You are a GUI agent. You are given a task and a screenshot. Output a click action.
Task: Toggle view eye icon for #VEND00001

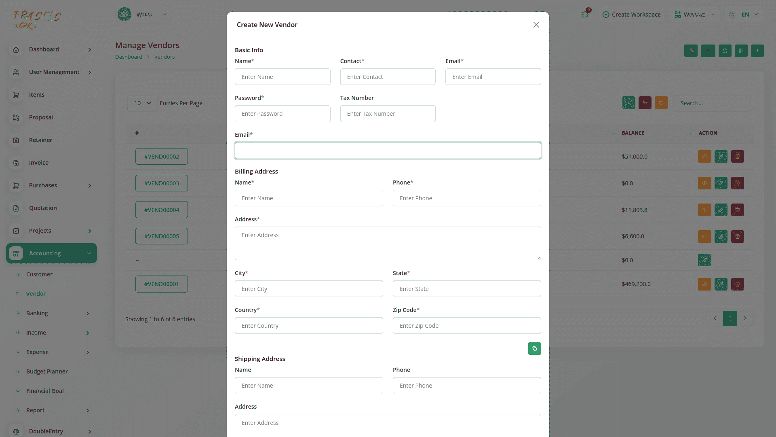(x=704, y=284)
